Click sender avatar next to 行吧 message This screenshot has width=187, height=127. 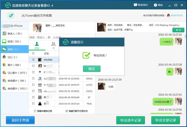101,86
